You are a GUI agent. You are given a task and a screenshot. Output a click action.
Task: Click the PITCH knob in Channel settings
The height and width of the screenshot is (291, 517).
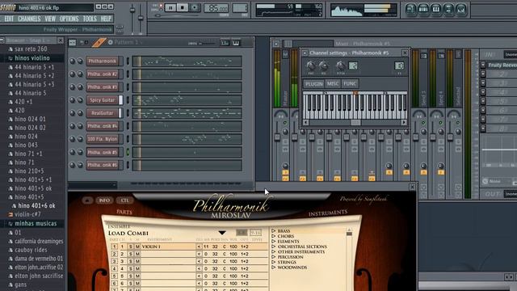pyautogui.click(x=340, y=65)
